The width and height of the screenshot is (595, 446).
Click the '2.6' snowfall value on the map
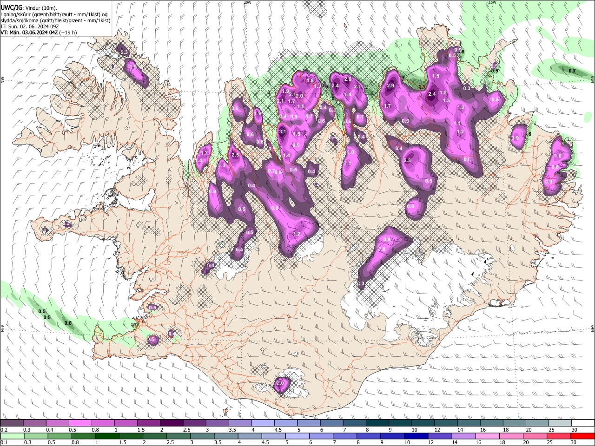click(x=348, y=79)
